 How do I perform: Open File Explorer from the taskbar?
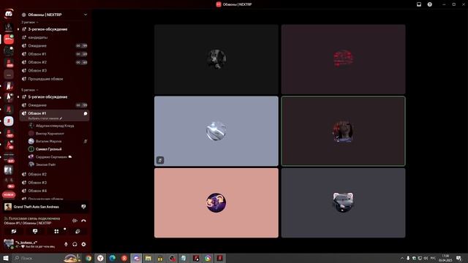pos(148,258)
